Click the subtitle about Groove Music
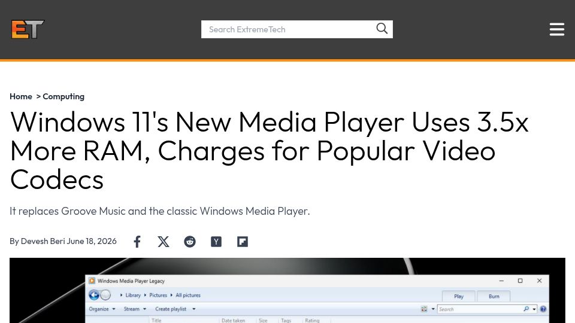 click(159, 211)
